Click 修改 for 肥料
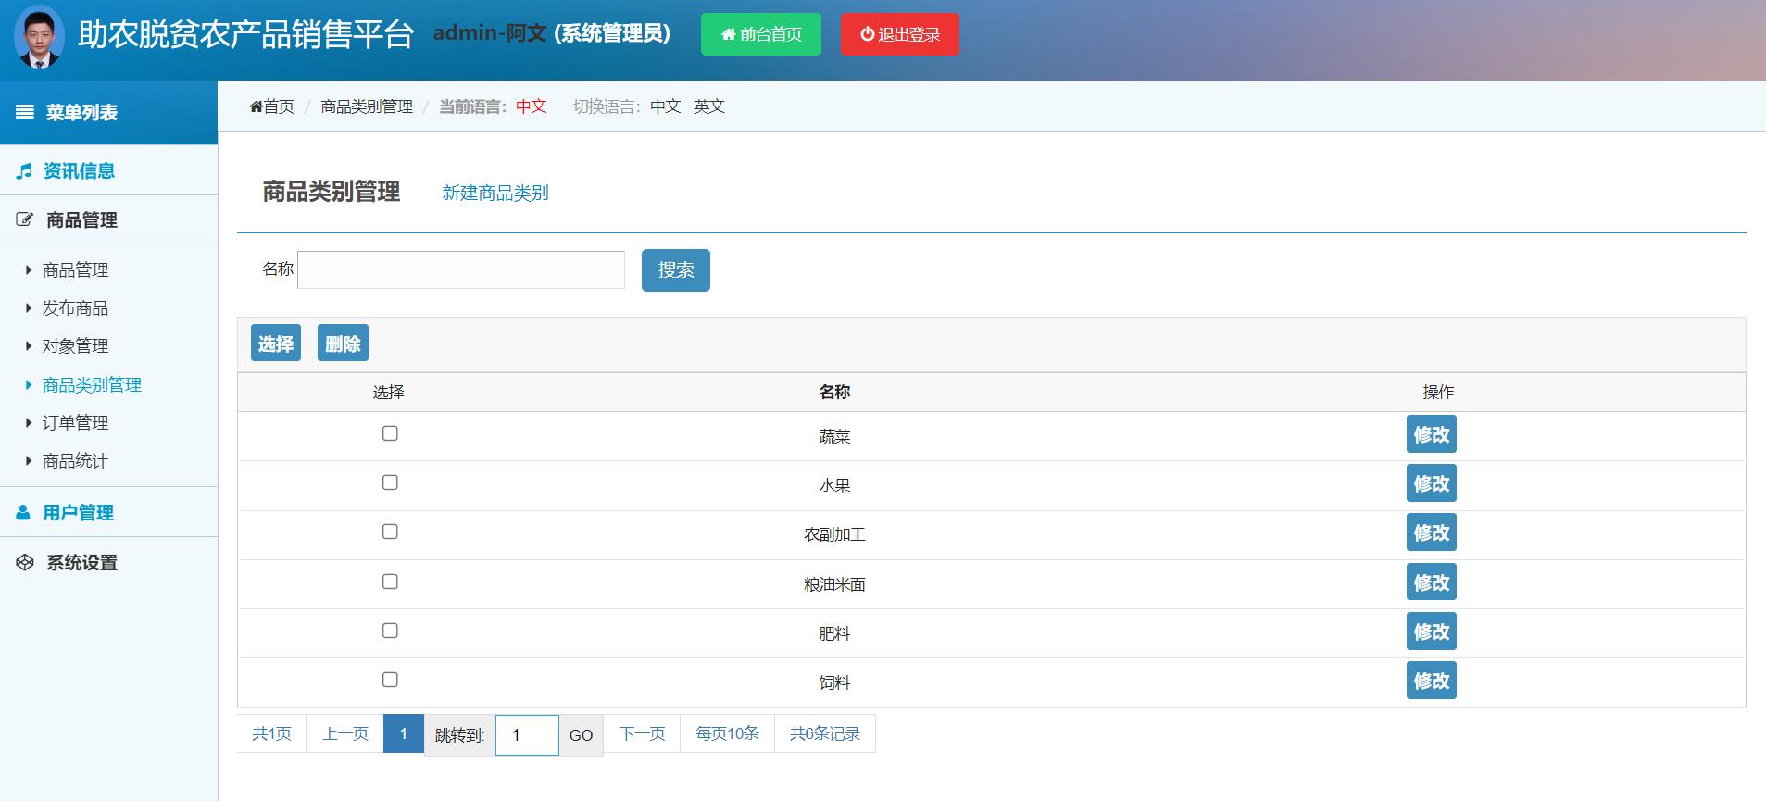This screenshot has height=801, width=1766. click(1432, 632)
